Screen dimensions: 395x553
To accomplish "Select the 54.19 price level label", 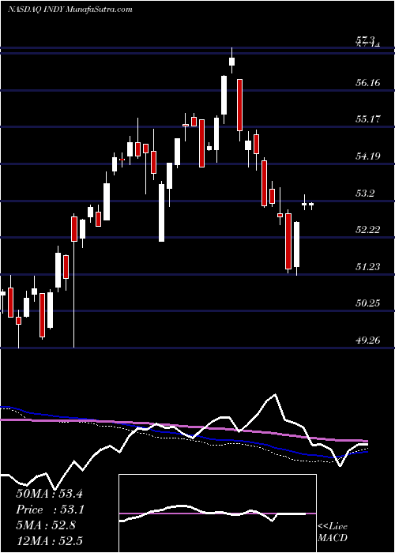I will click(x=368, y=156).
